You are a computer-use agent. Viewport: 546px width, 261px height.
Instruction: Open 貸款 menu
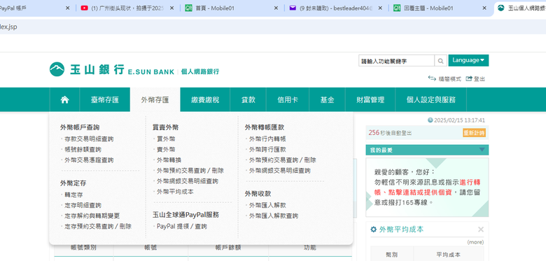(248, 100)
